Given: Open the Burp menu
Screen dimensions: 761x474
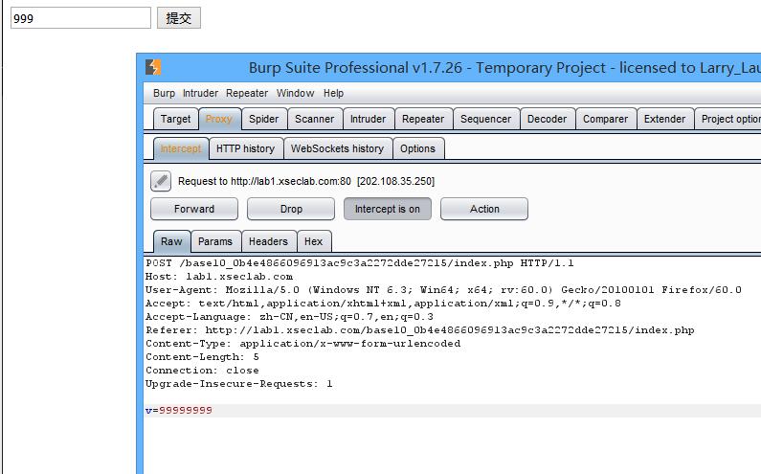Looking at the screenshot, I should (x=164, y=93).
